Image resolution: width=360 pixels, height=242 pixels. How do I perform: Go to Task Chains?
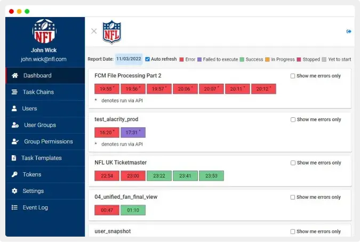(45, 92)
